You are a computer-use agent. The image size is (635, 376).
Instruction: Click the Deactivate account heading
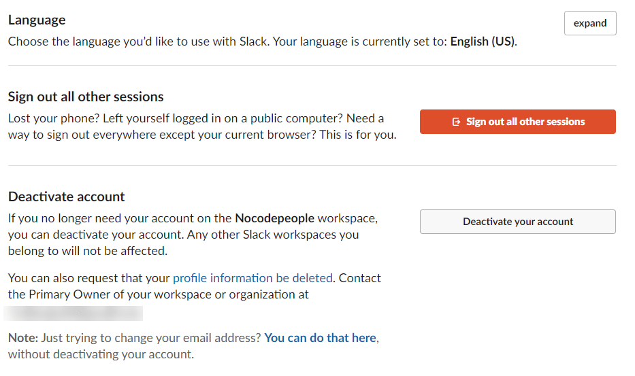coord(67,196)
